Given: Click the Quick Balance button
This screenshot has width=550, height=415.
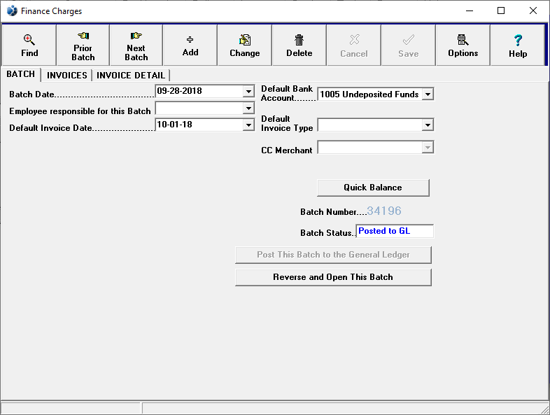Looking at the screenshot, I should tap(372, 188).
